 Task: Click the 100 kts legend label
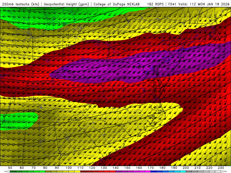coord(69,168)
